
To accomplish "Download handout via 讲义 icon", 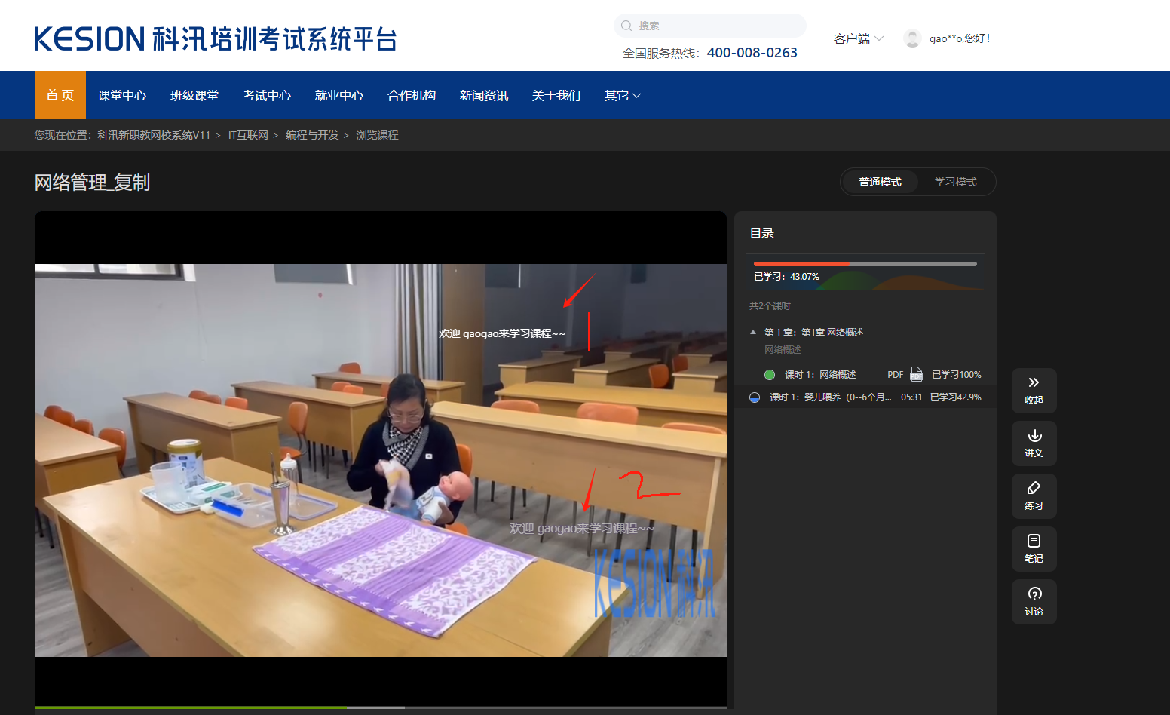I will 1034,443.
